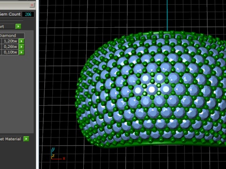Select the 0,26tw diamond entry
The height and width of the screenshot is (169, 226).
(x=10, y=46)
